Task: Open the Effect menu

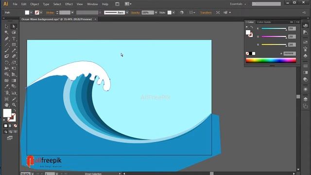Action: click(69, 4)
